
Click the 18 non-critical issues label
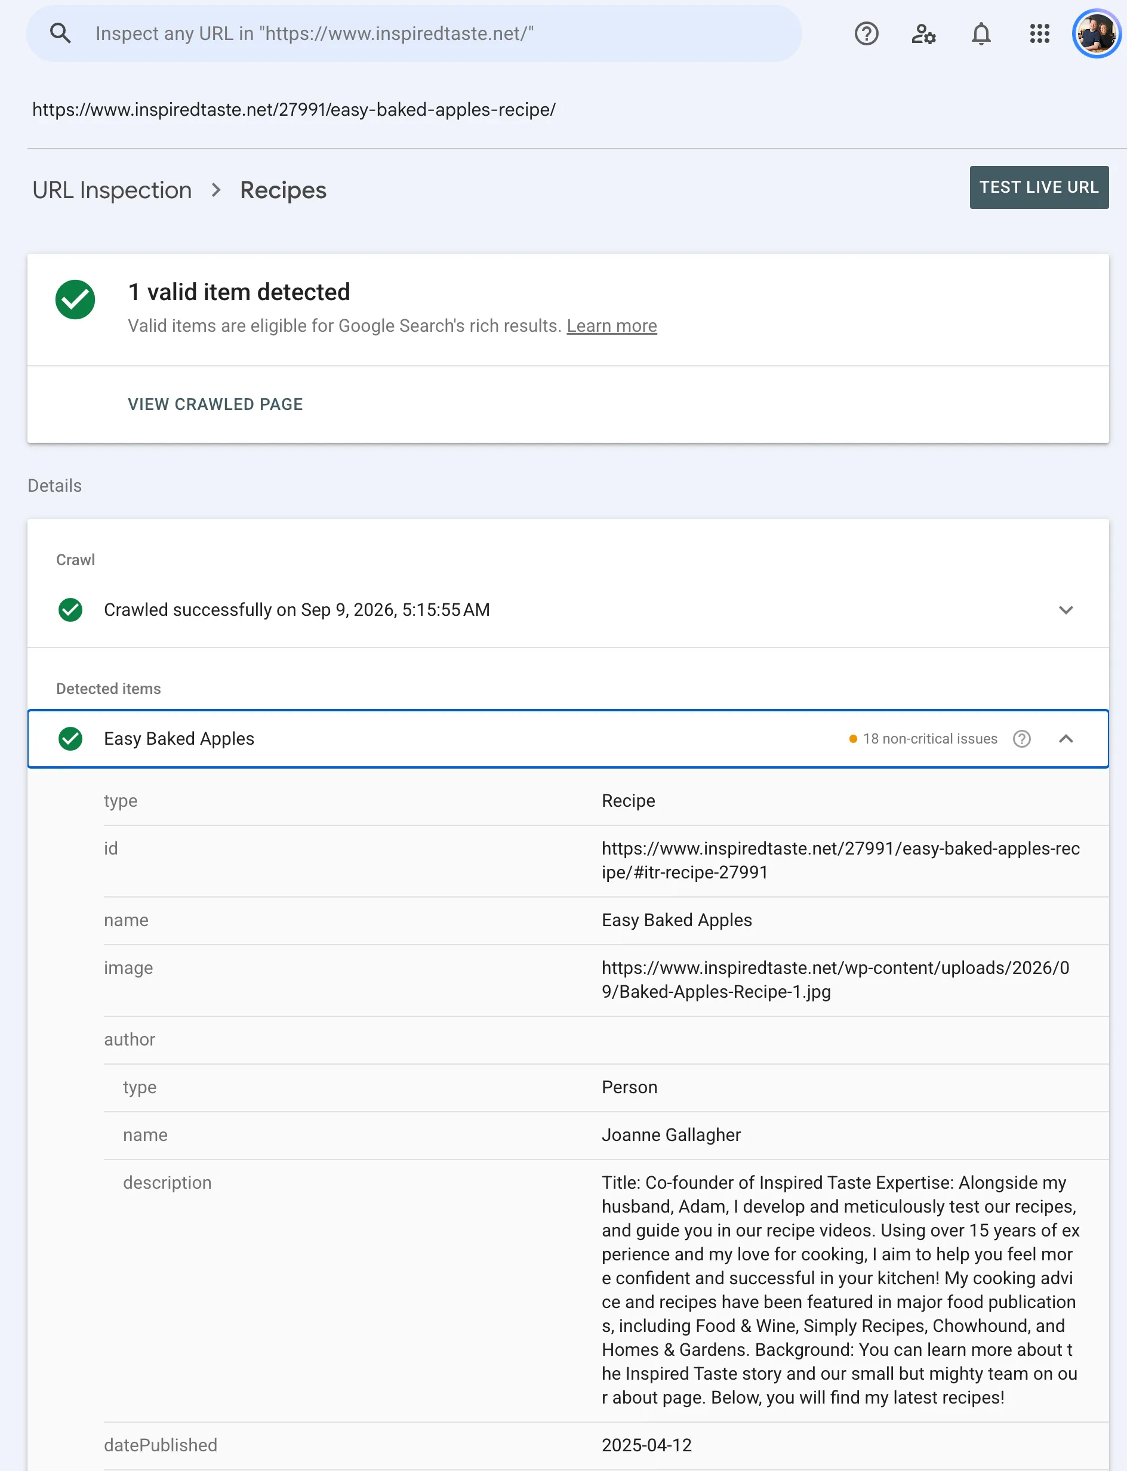(930, 739)
